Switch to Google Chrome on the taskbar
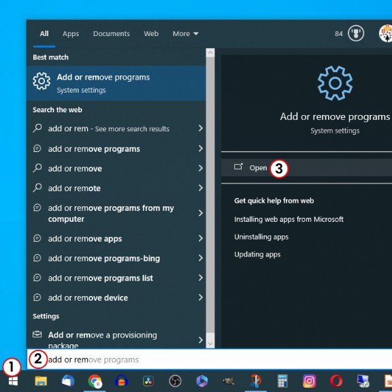 point(95,381)
